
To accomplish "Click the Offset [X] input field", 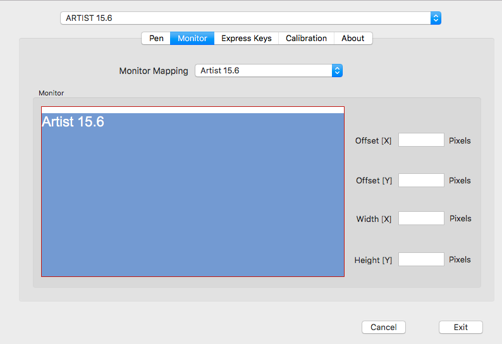I will coord(421,140).
